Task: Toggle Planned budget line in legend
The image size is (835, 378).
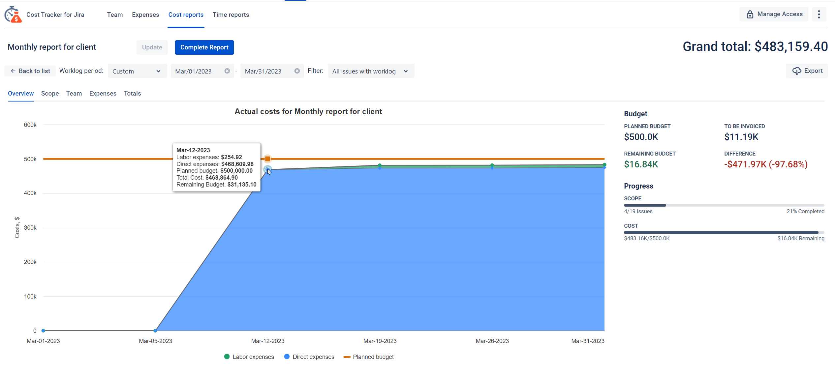Action: pos(369,357)
